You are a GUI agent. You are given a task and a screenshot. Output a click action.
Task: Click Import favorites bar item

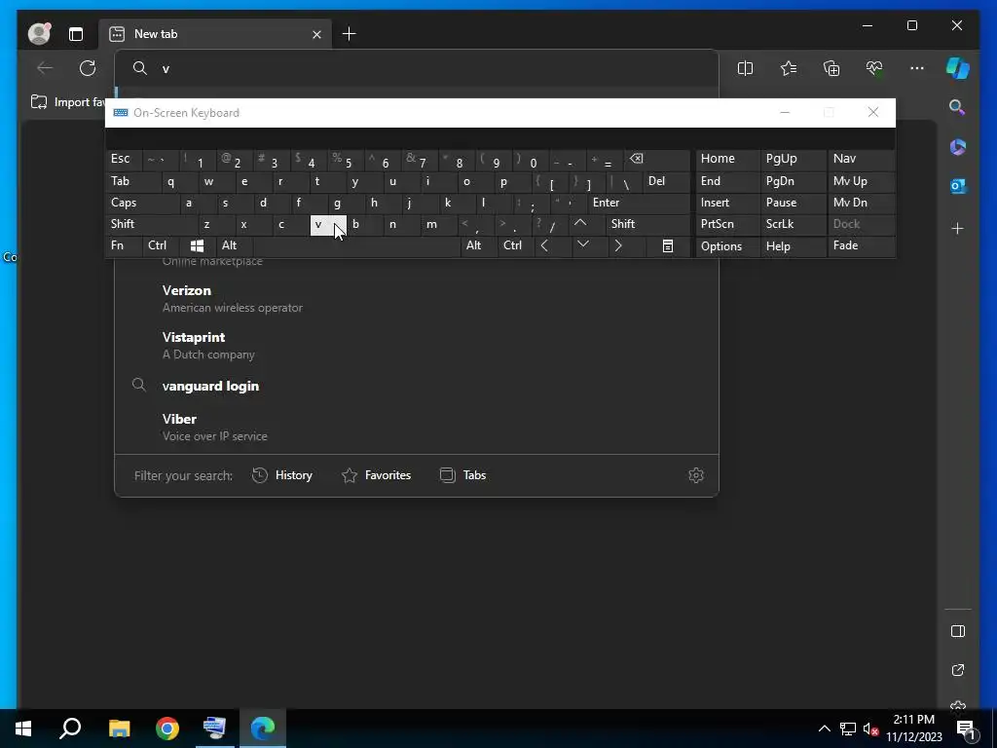click(67, 102)
